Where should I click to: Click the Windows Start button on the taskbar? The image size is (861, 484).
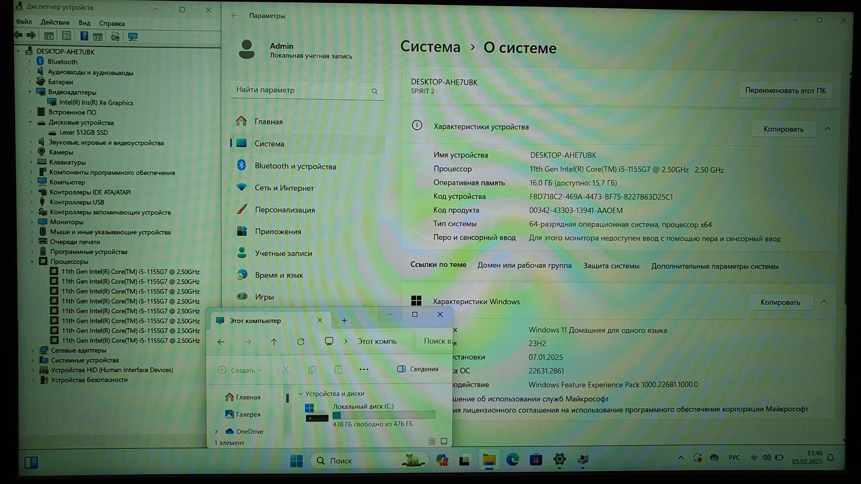[296, 461]
